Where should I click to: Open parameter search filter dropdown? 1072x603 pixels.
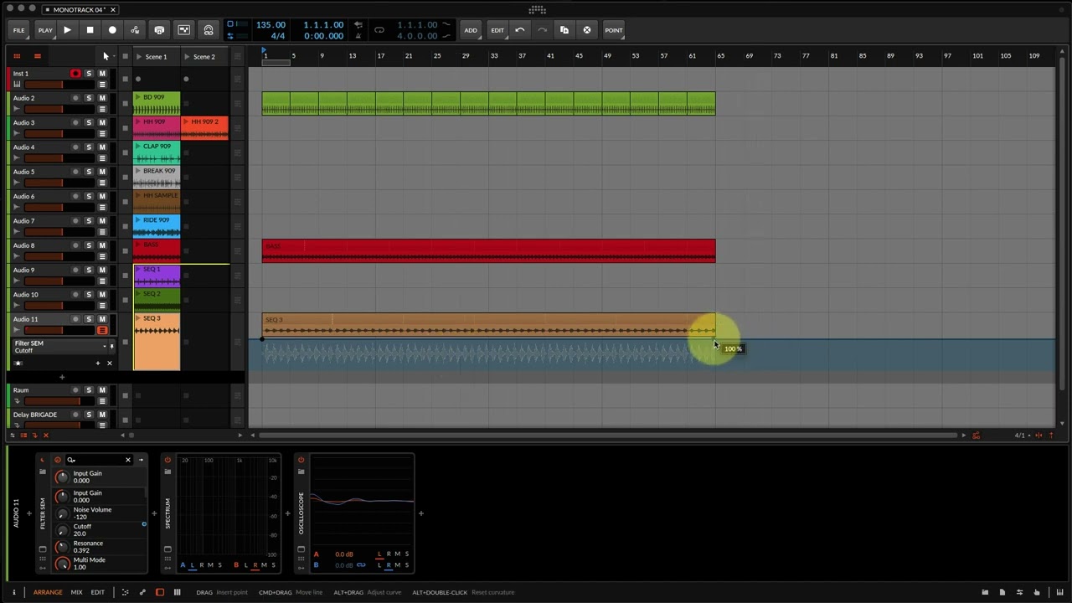71,460
